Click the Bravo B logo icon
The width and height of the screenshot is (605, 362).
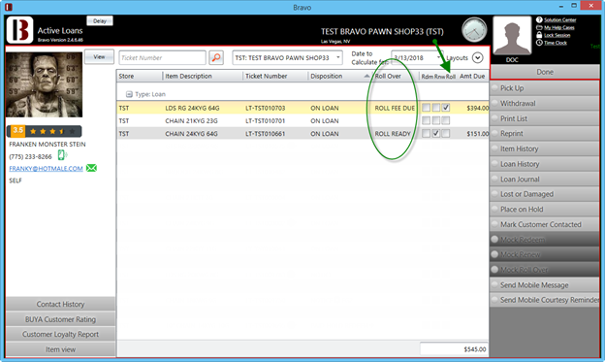click(x=19, y=30)
